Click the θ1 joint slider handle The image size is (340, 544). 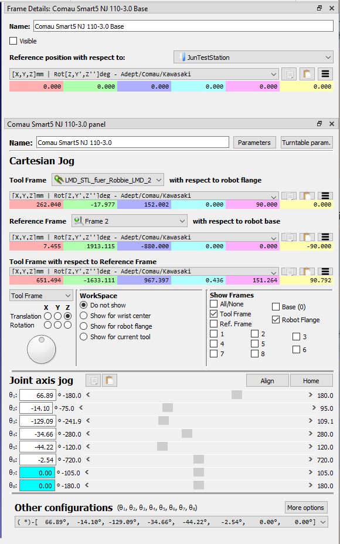[x=237, y=395]
